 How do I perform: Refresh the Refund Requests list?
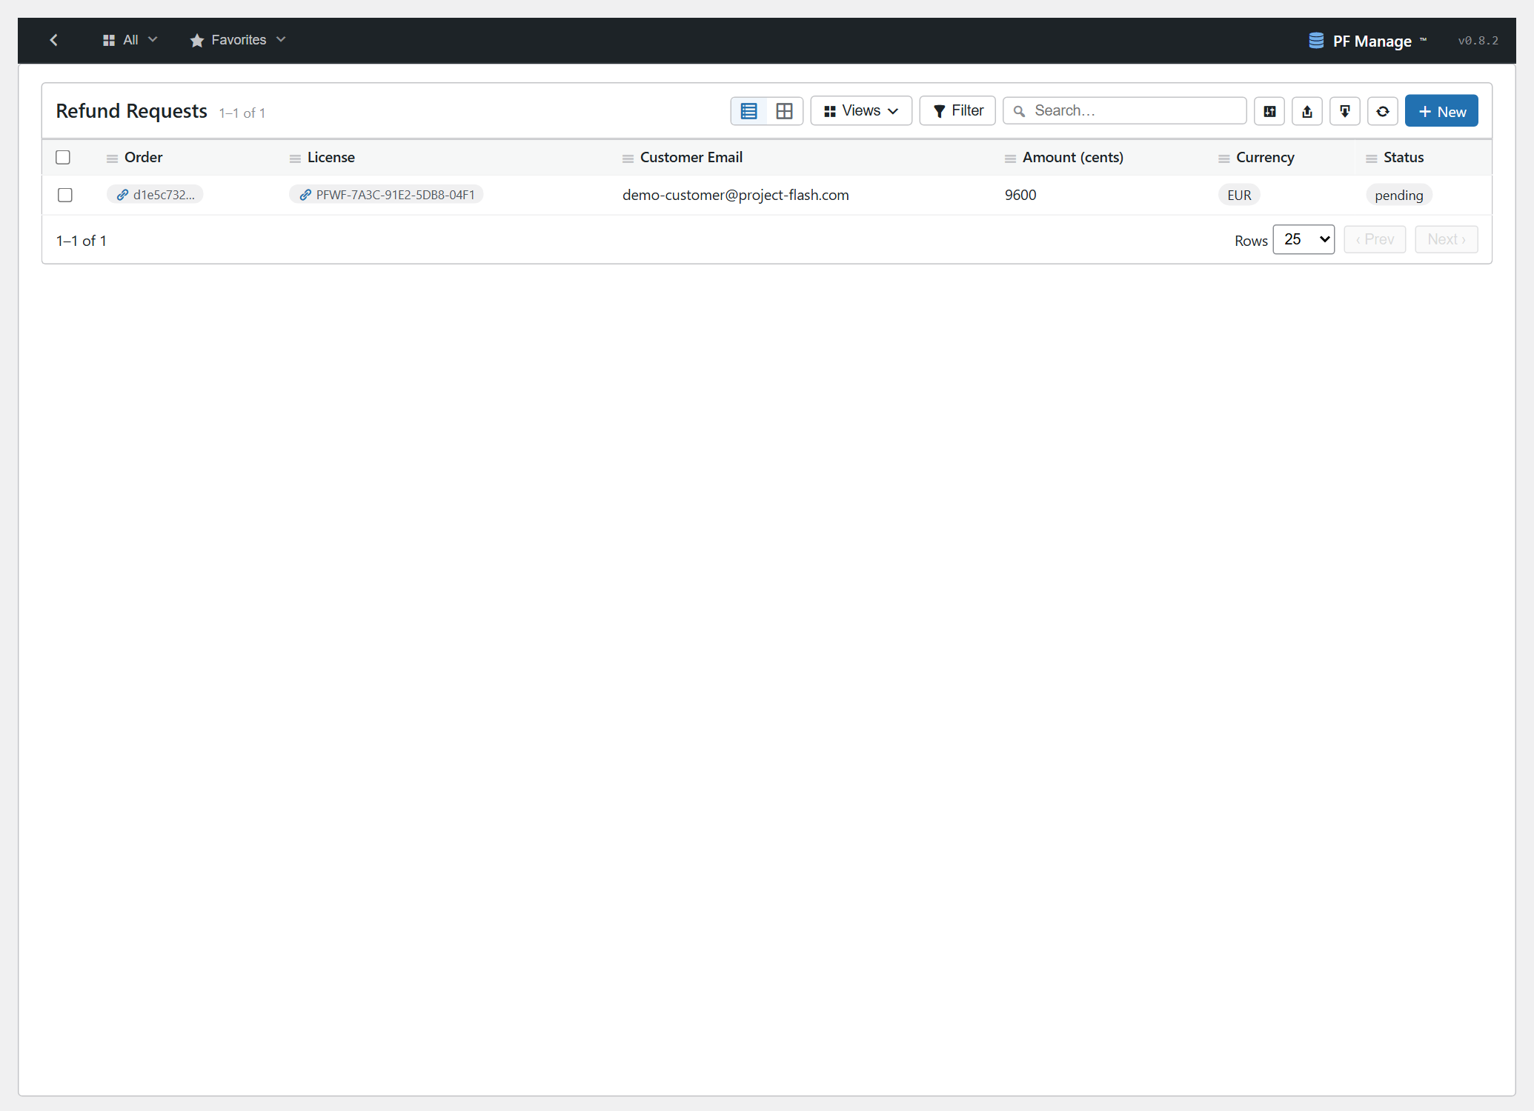[x=1383, y=111]
